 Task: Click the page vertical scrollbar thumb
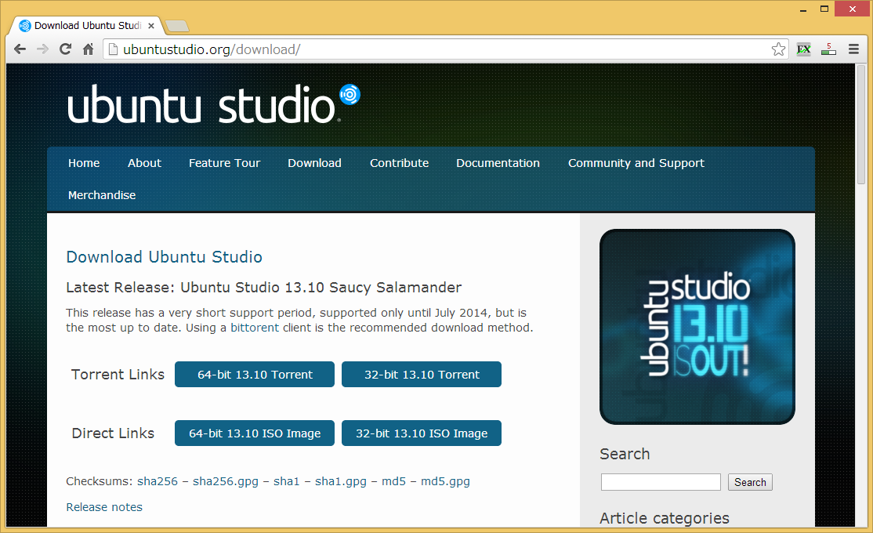click(860, 124)
